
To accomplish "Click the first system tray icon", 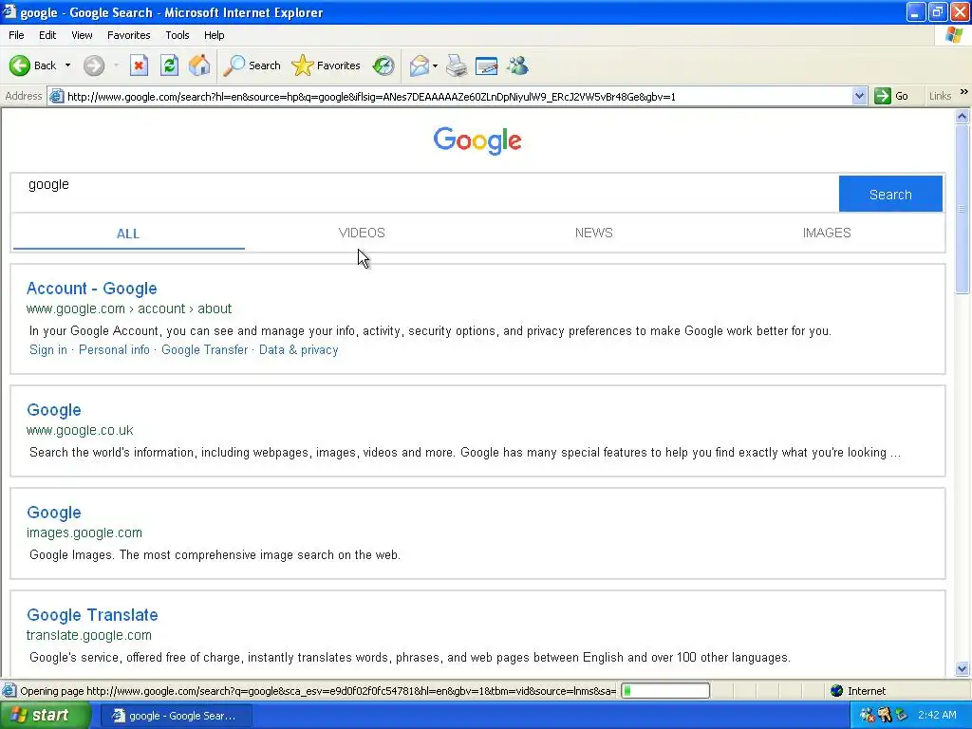I will coord(868,716).
